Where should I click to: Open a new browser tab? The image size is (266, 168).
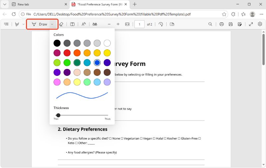[x=135, y=4]
